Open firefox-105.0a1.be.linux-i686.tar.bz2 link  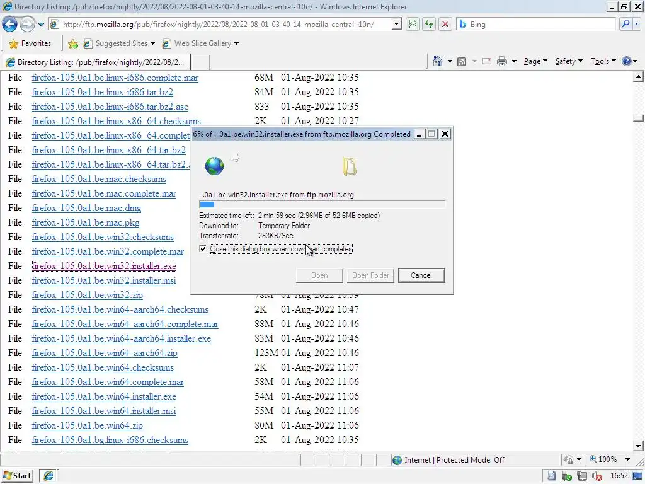coord(103,92)
